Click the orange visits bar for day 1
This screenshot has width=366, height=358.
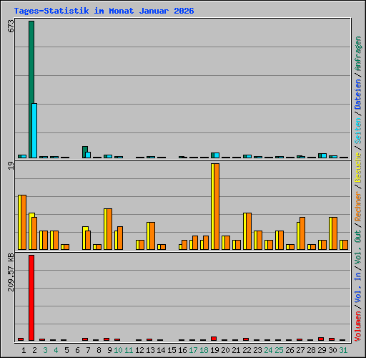[x=24, y=223]
